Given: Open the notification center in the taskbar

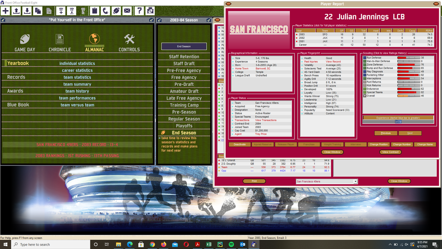Looking at the screenshot, I should 435,245.
